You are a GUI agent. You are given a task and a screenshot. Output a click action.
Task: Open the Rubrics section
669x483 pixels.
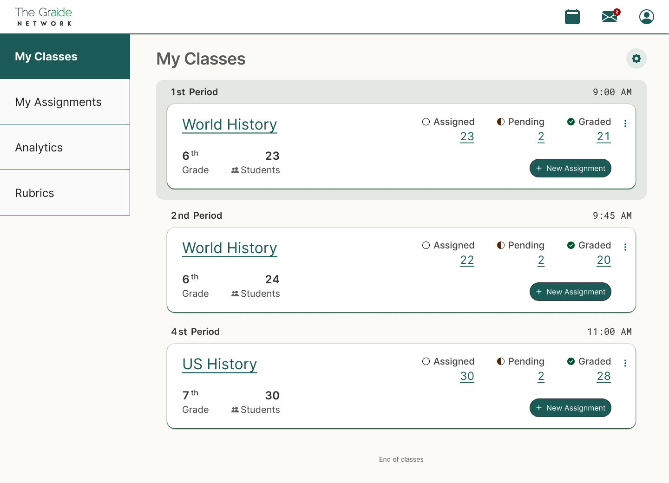34,193
